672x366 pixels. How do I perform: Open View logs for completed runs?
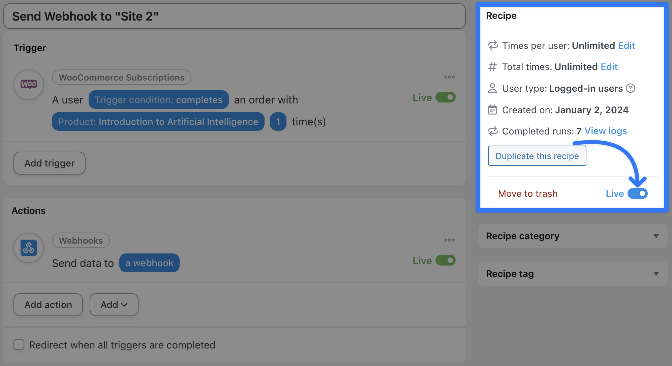[606, 131]
